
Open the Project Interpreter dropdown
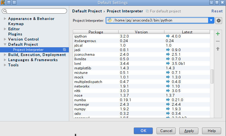click(211, 21)
